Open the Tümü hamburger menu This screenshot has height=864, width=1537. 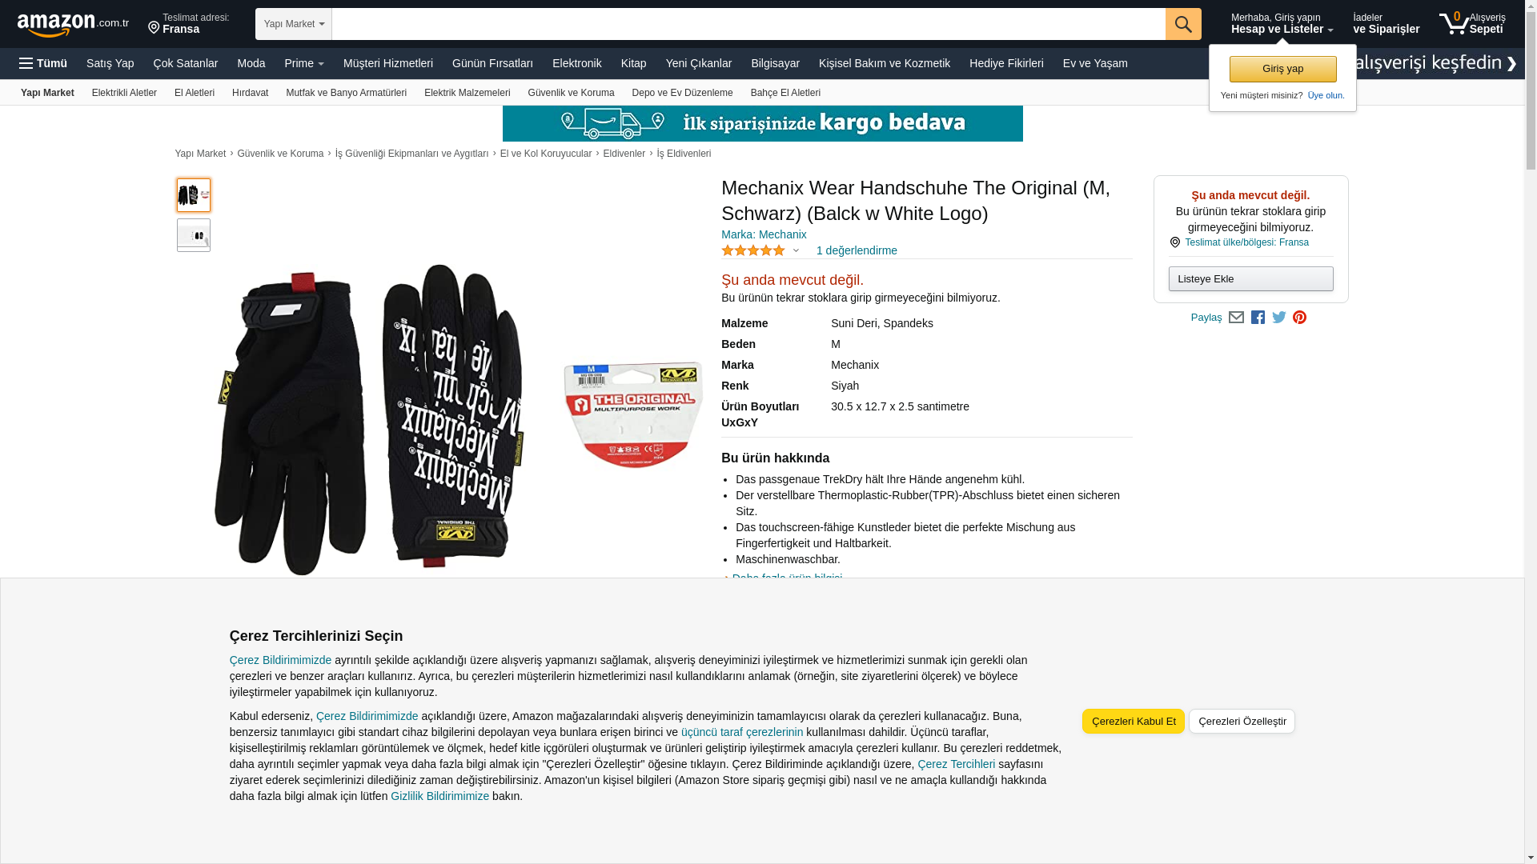(43, 63)
